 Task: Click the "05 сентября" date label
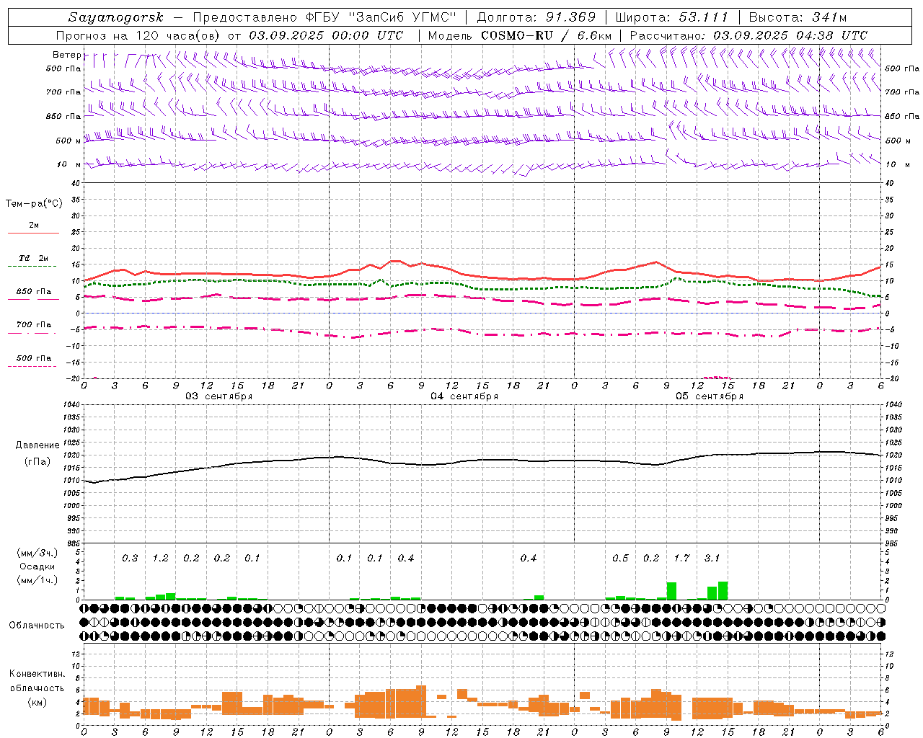710,396
